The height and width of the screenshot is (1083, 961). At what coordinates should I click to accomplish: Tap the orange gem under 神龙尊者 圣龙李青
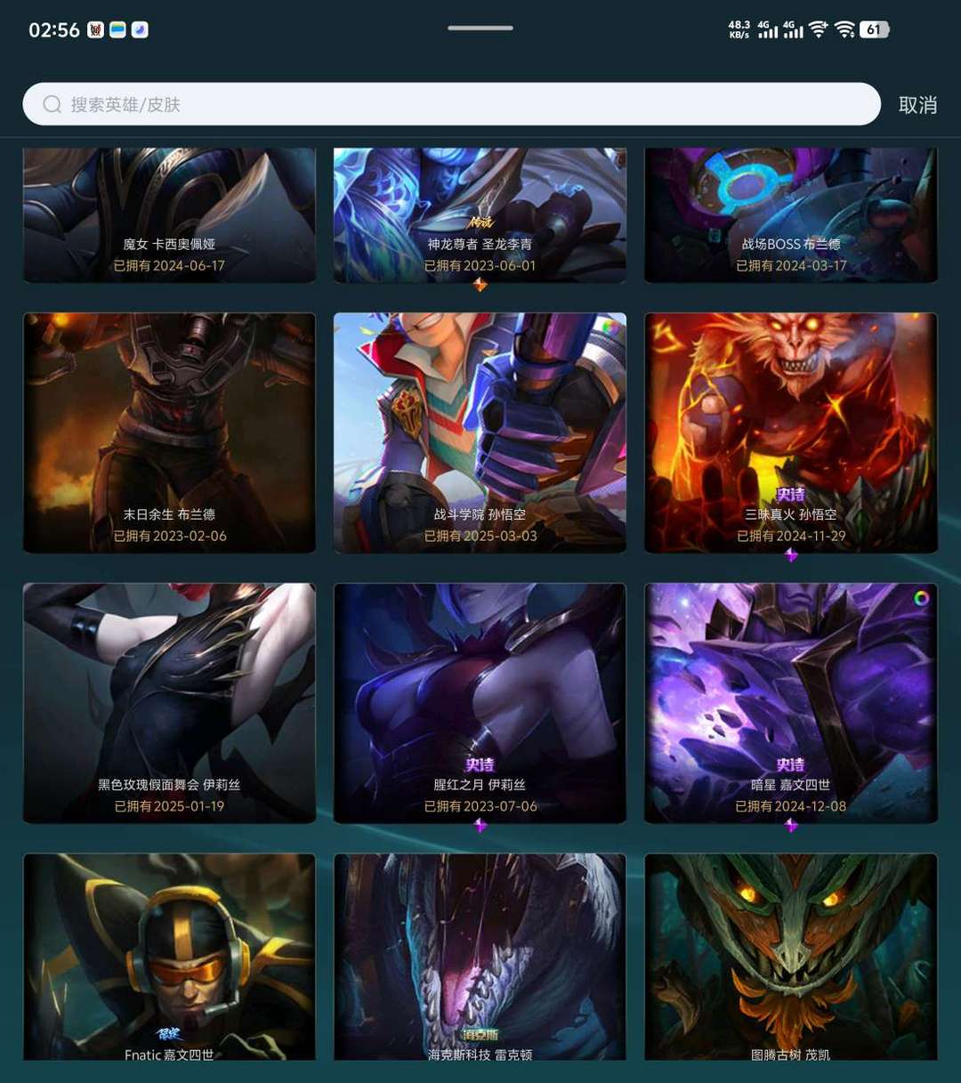tap(480, 285)
